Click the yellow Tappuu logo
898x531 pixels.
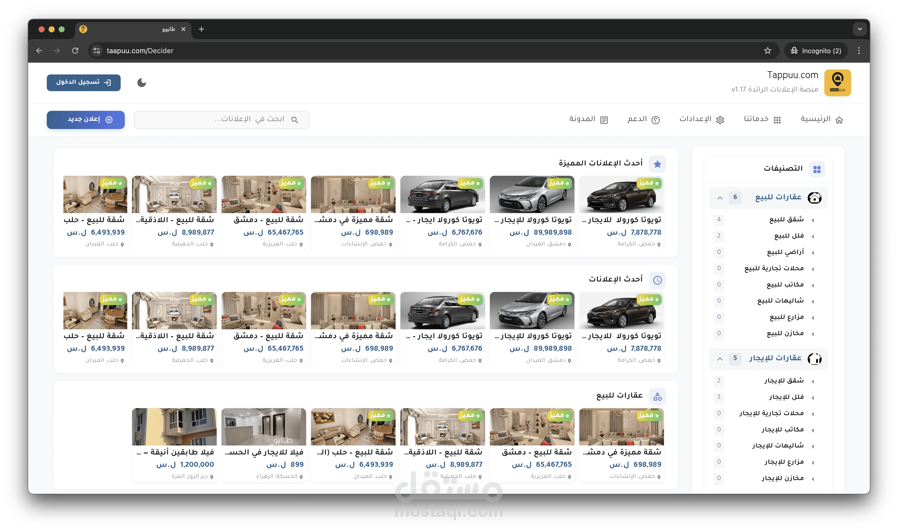(x=838, y=83)
